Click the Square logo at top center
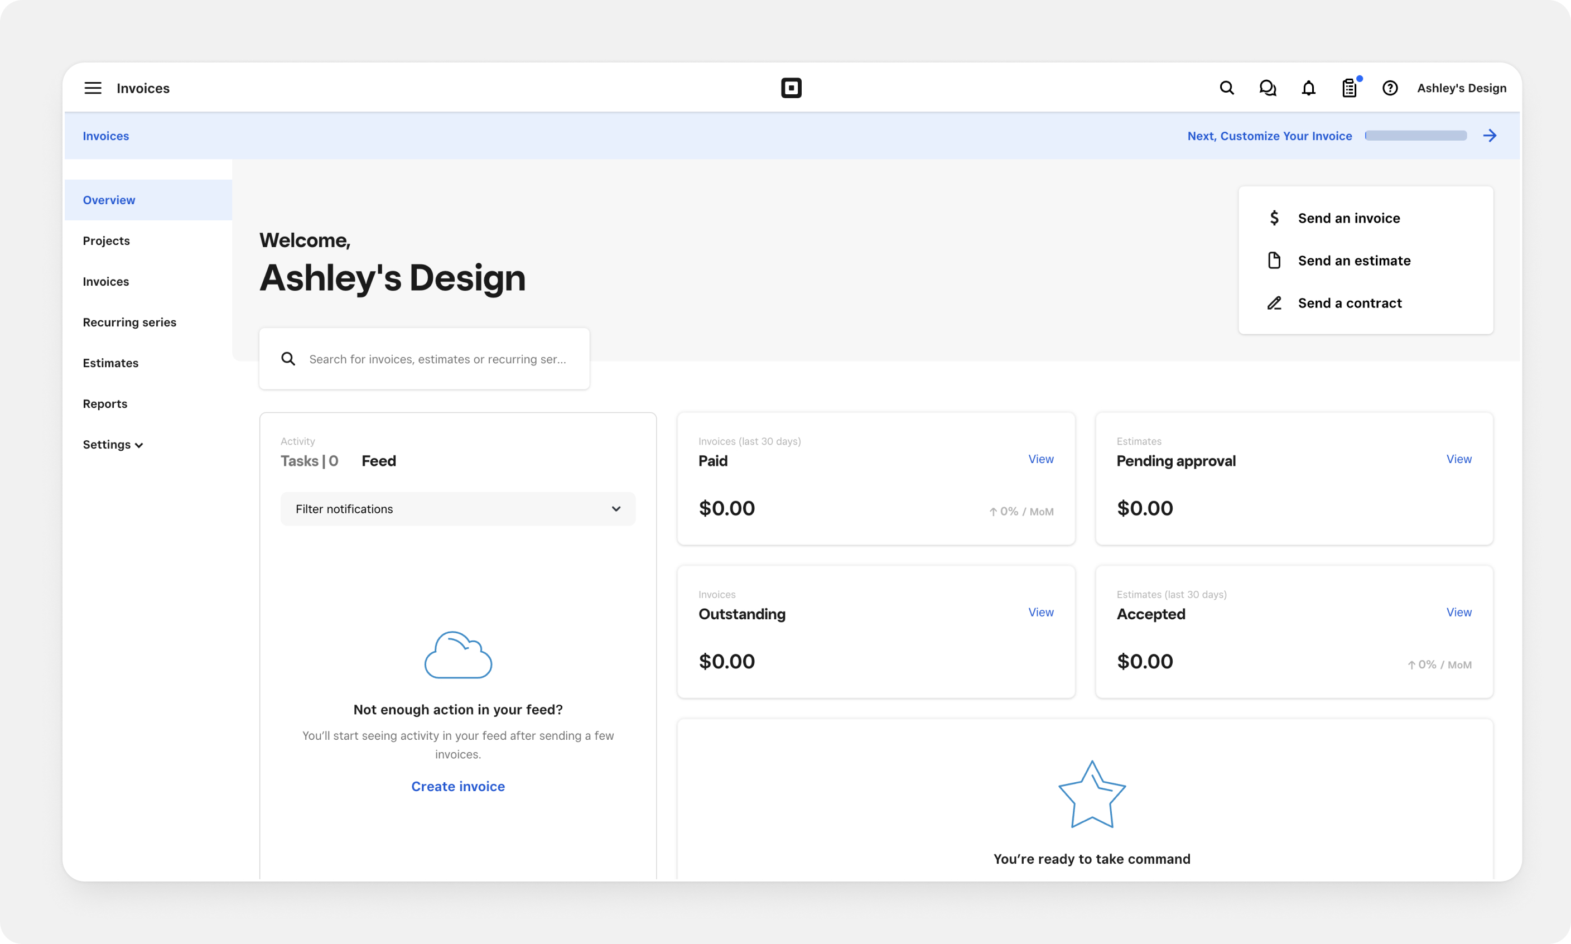 [x=791, y=88]
